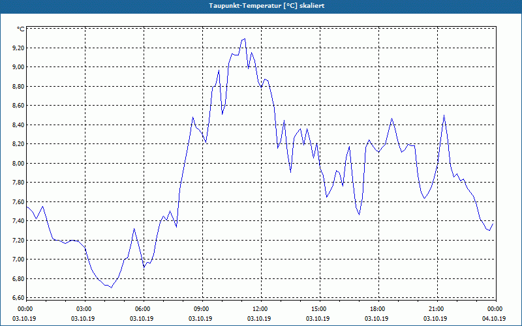Image resolution: width=522 pixels, height=326 pixels.
Task: Click the 7,40 y-axis label
Action: tap(19, 221)
